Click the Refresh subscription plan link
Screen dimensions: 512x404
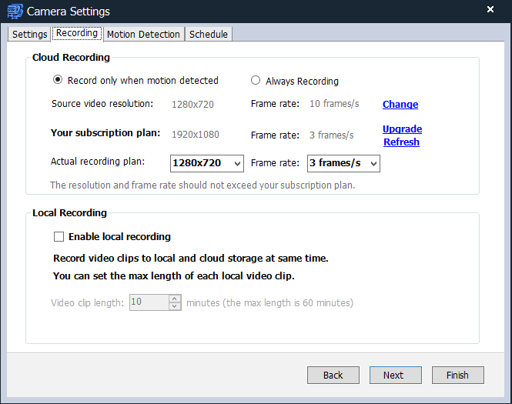click(x=401, y=142)
